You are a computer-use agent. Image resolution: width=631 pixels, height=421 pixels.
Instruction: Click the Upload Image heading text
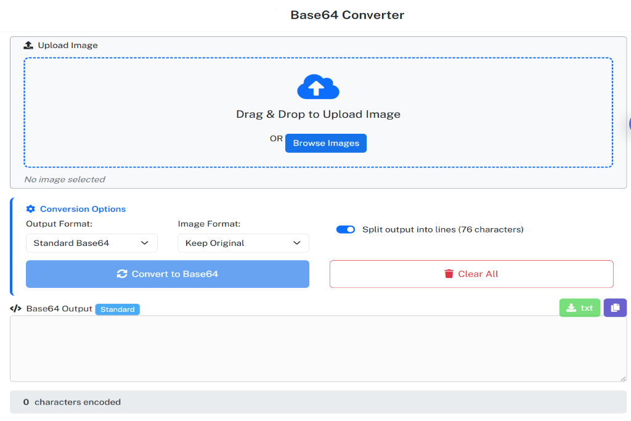pos(68,45)
